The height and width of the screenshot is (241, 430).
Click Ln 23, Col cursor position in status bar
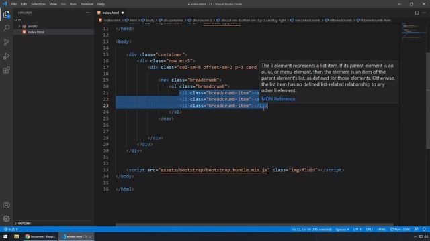click(312, 229)
